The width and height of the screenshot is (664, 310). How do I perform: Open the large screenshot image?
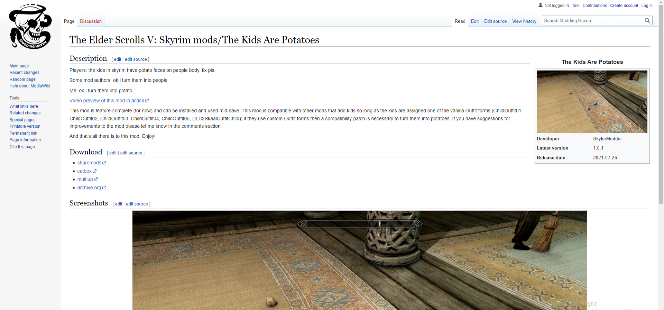point(360,260)
